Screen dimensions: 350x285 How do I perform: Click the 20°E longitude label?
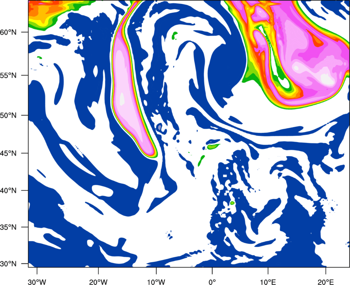click(x=325, y=282)
